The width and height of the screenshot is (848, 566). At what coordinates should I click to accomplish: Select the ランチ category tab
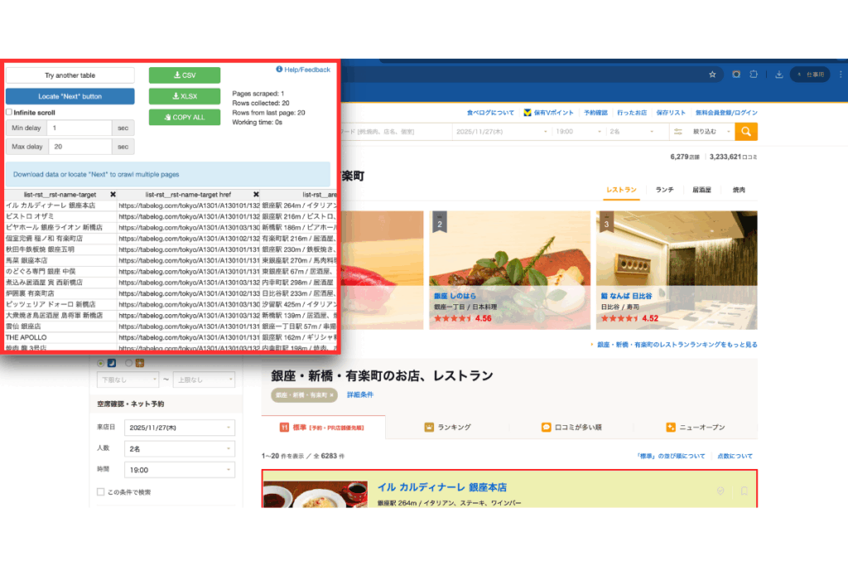(x=664, y=190)
